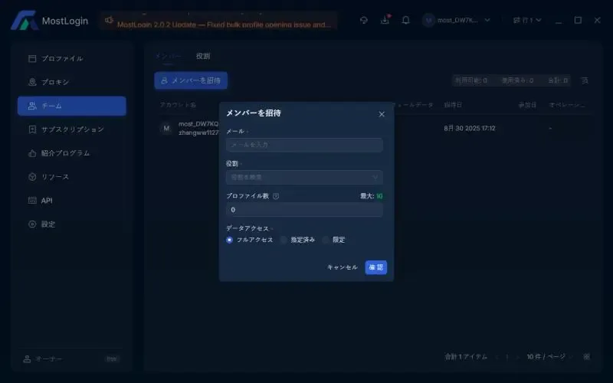Open the most_DW7K account dropdown
The height and width of the screenshot is (383, 613).
[456, 20]
